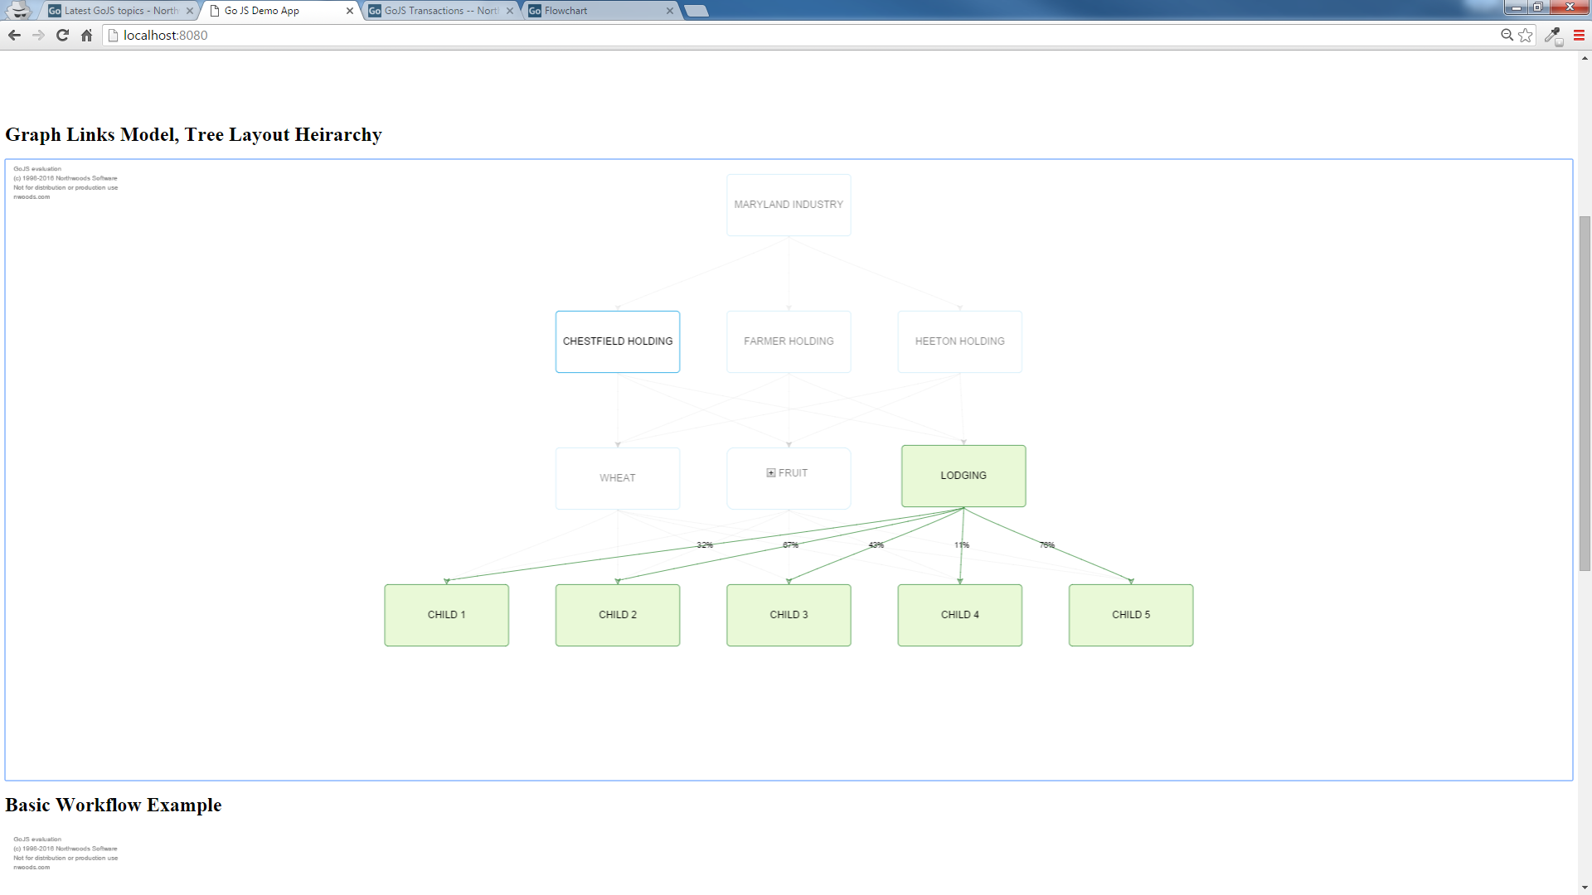The height and width of the screenshot is (895, 1592).
Task: Click the browser forward arrow icon
Action: 38,35
